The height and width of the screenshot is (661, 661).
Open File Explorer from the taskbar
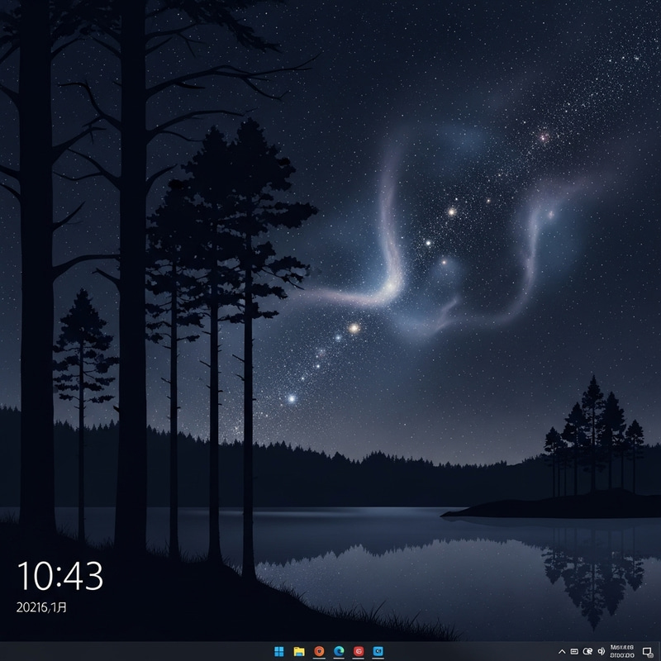coord(301,650)
